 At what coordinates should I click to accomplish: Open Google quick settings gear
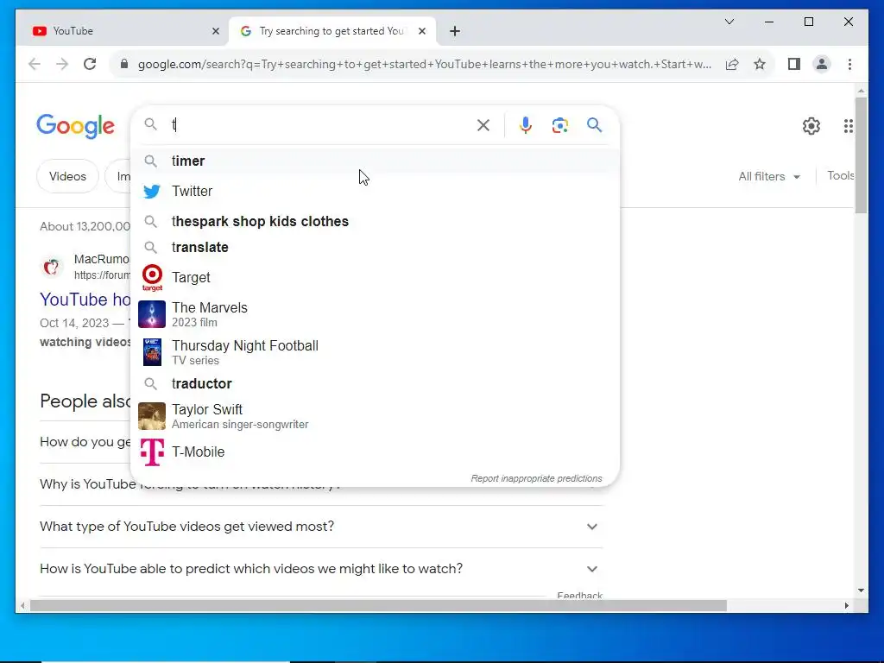(811, 126)
